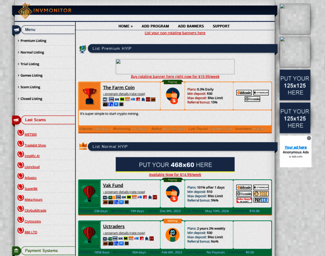Click the broken rotating banner image
This screenshot has width=325, height=256.
point(175,67)
